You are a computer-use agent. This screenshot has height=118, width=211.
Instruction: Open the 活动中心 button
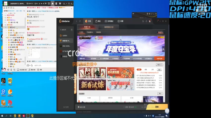point(161,32)
